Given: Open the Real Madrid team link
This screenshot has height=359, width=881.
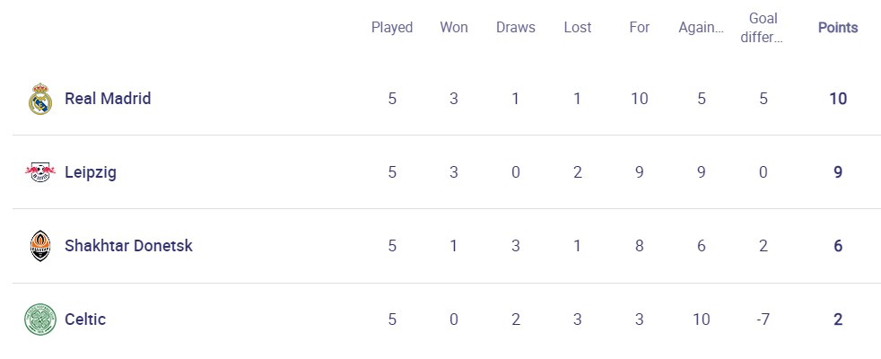Looking at the screenshot, I should click(108, 99).
